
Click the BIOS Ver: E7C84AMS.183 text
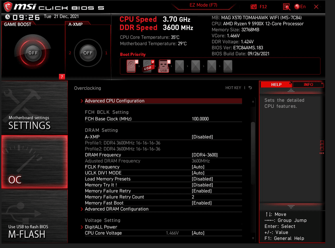point(237,48)
